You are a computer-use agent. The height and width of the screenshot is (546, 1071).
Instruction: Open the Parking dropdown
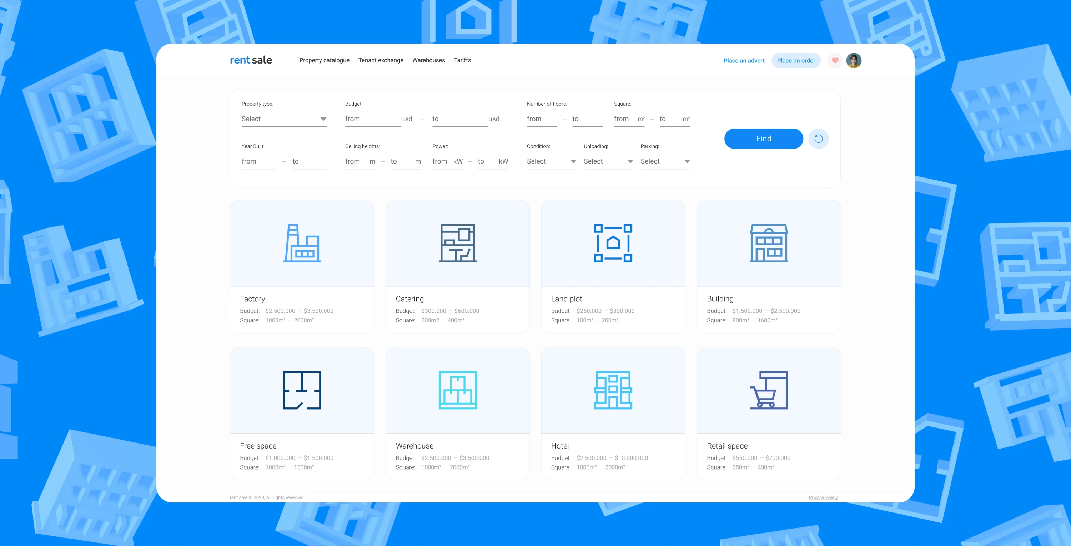[665, 161]
